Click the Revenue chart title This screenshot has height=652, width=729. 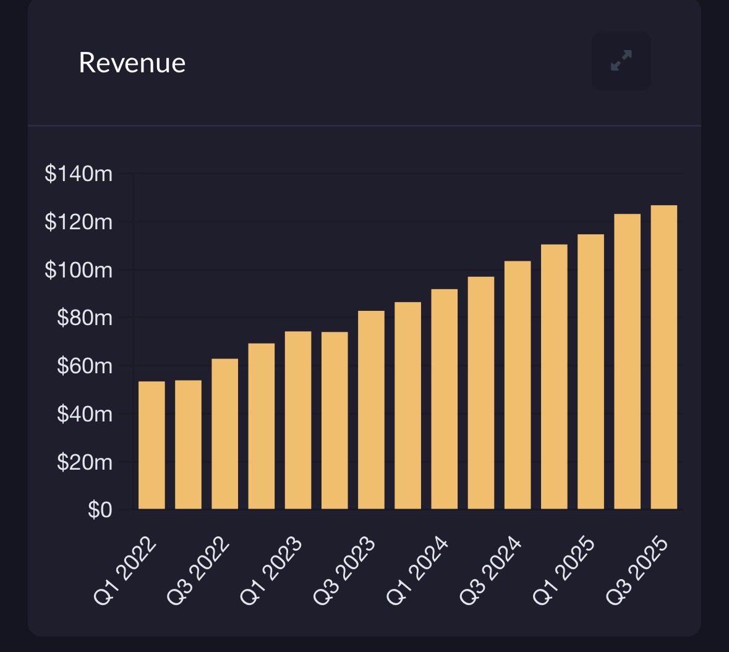(132, 62)
